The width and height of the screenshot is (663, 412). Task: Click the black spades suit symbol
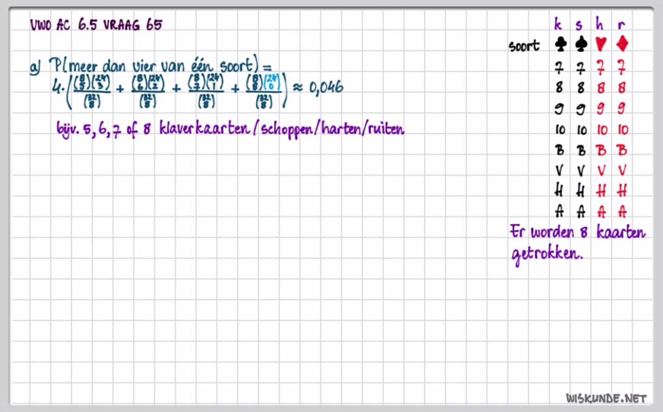click(x=581, y=44)
